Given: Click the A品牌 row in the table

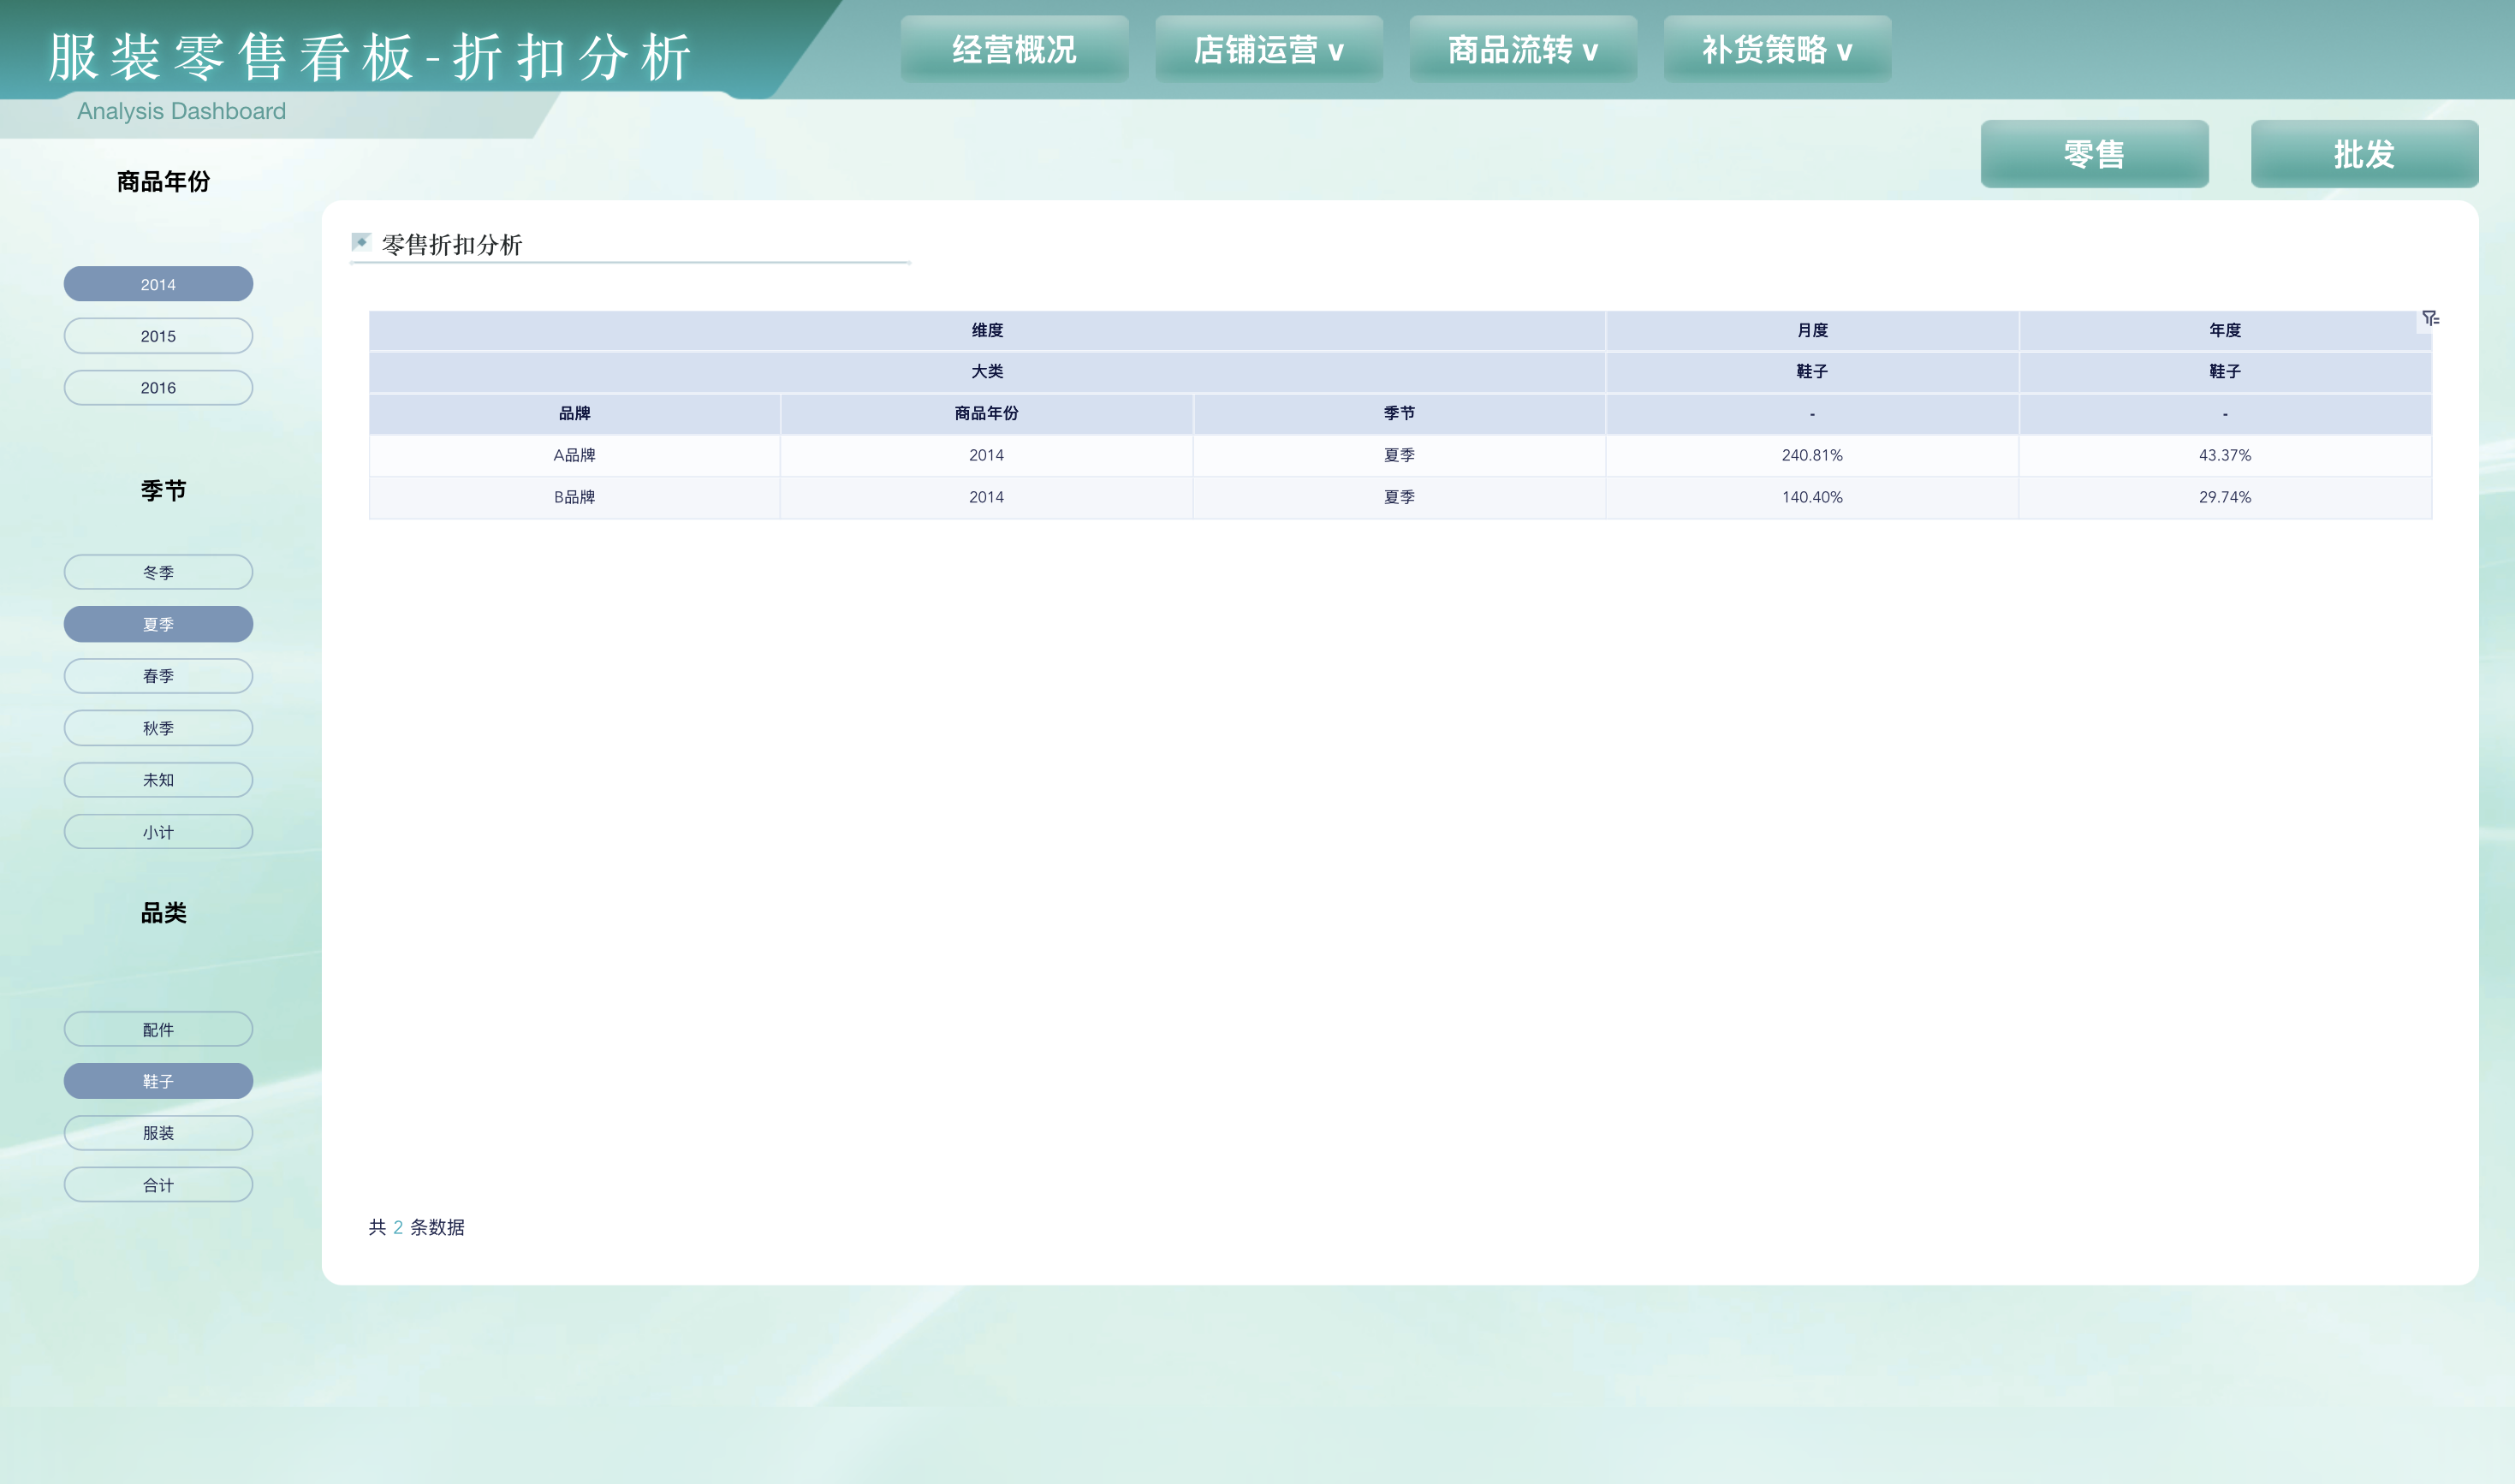Looking at the screenshot, I should 573,455.
